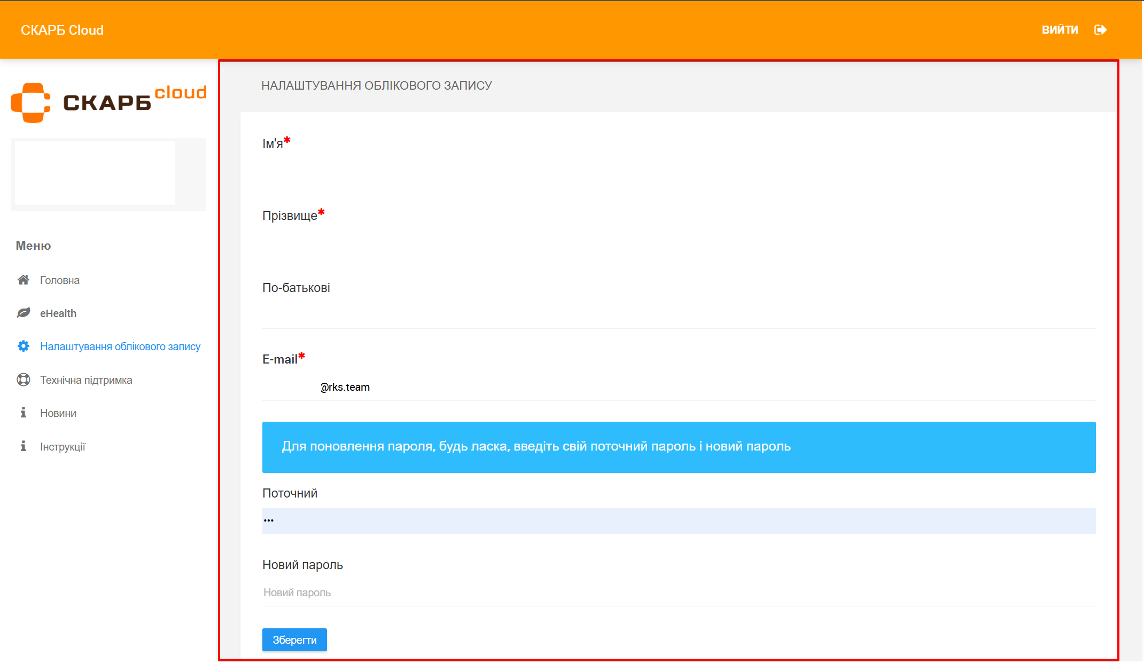The image size is (1144, 663).
Task: Click the СКАРБ Cloud header title
Action: tap(62, 30)
